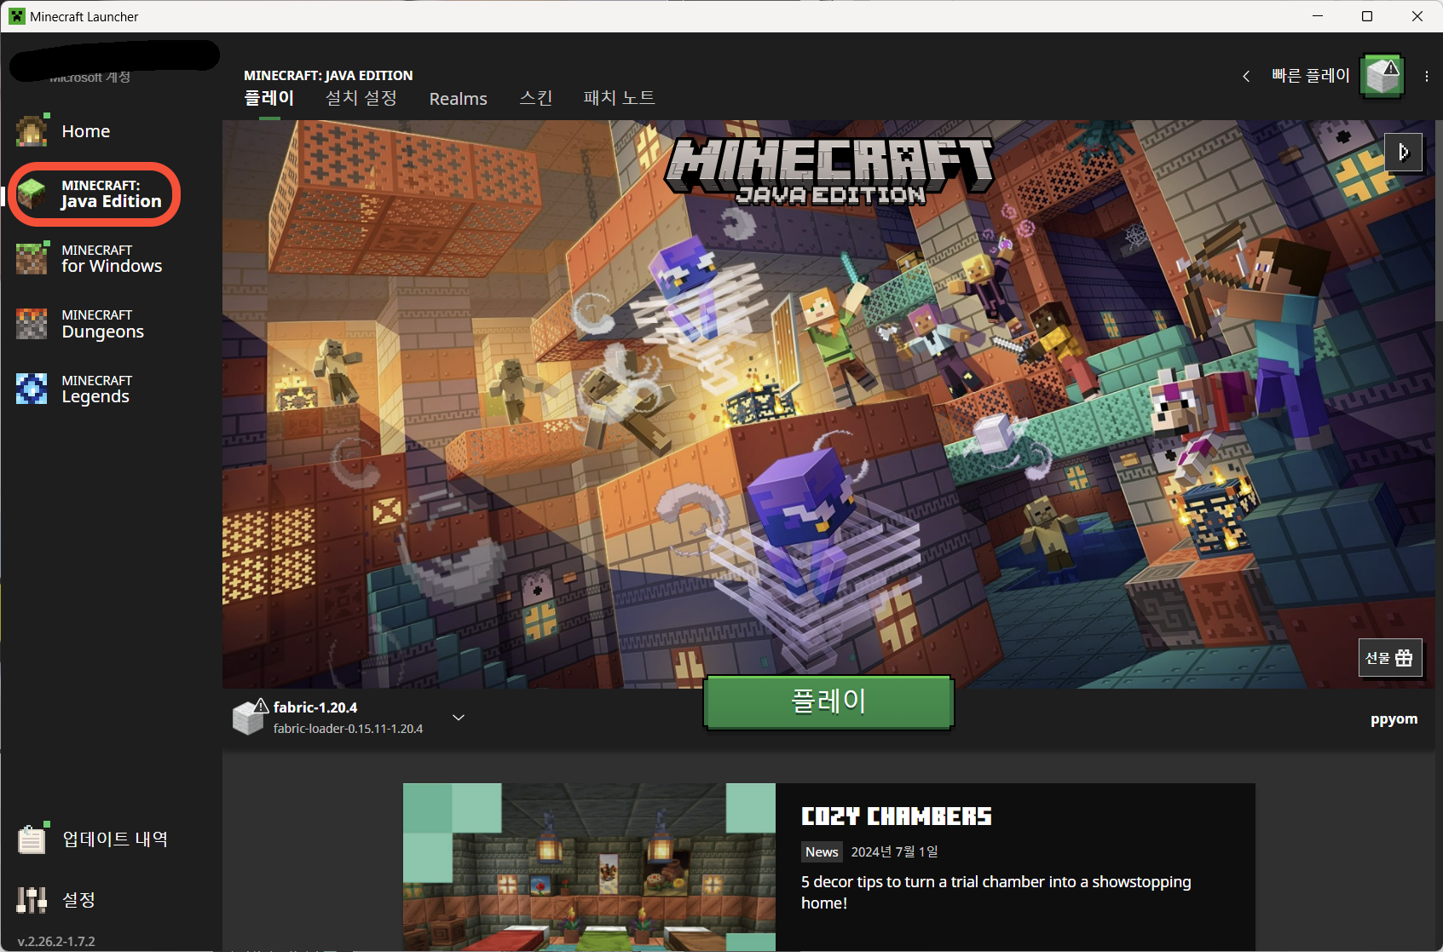Viewport: 1443px width, 952px height.
Task: Switch to the 패치 노트 tab
Action: point(619,99)
